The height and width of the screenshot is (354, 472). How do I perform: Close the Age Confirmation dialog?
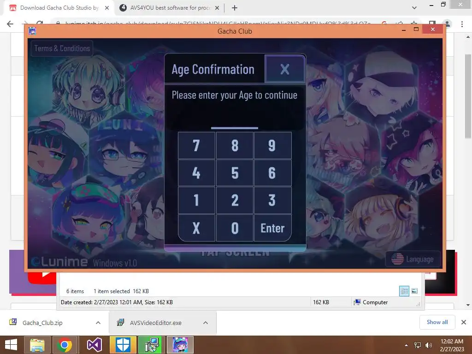point(285,69)
